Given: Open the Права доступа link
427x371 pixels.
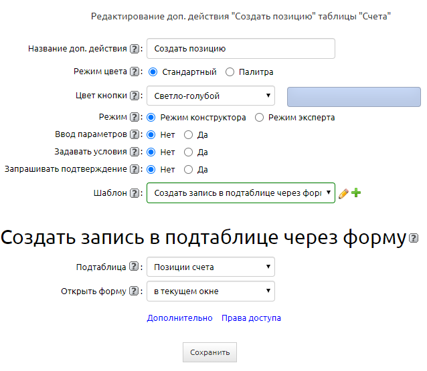Looking at the screenshot, I should click(x=251, y=318).
